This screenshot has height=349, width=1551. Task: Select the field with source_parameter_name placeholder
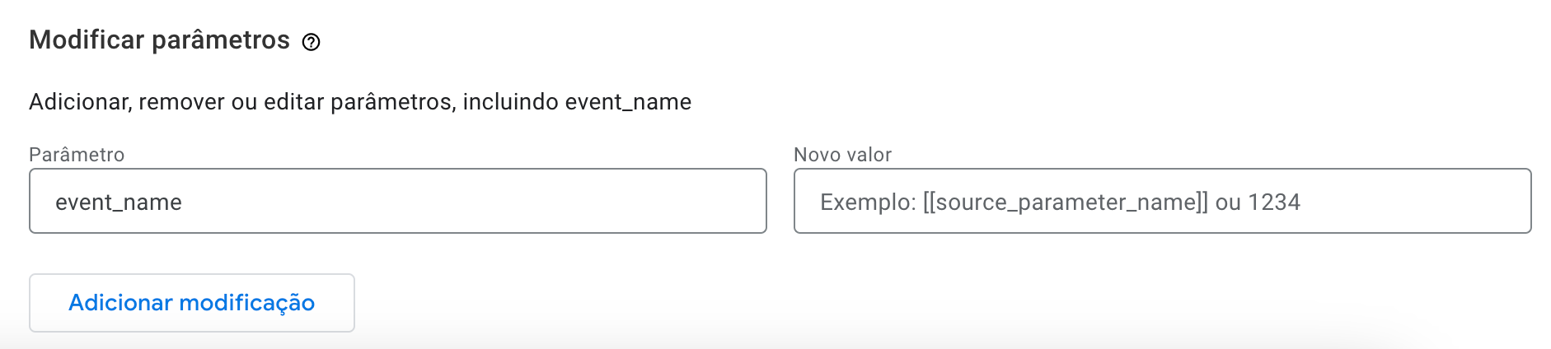click(1162, 202)
